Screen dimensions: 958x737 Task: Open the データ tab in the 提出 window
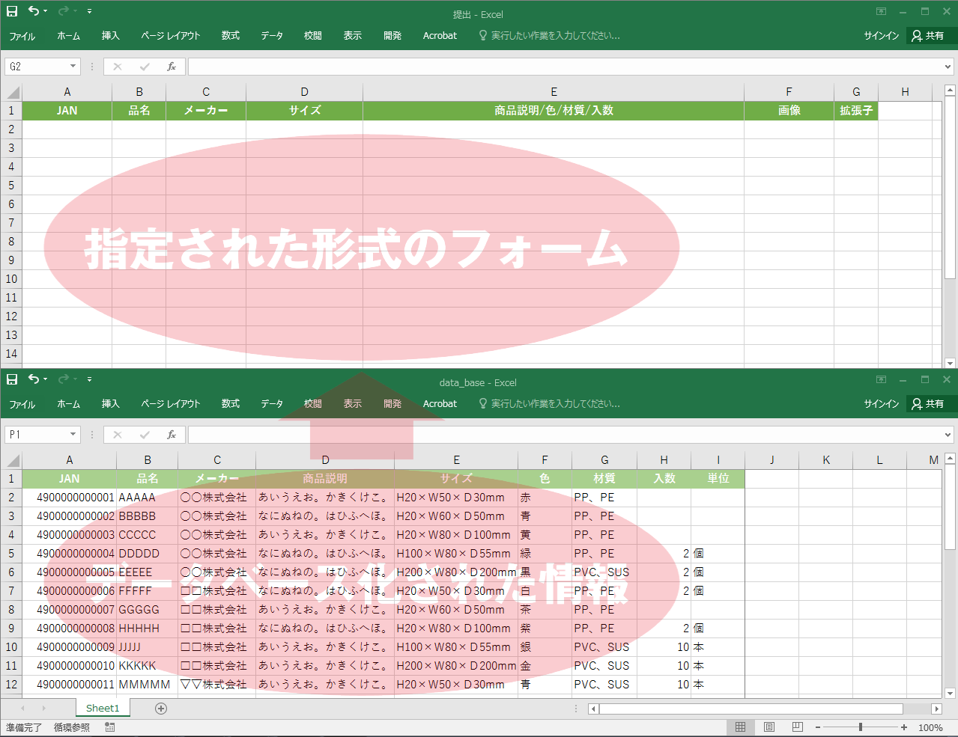pos(272,36)
